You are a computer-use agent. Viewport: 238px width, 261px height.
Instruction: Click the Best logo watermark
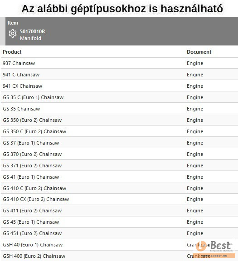click(215, 249)
